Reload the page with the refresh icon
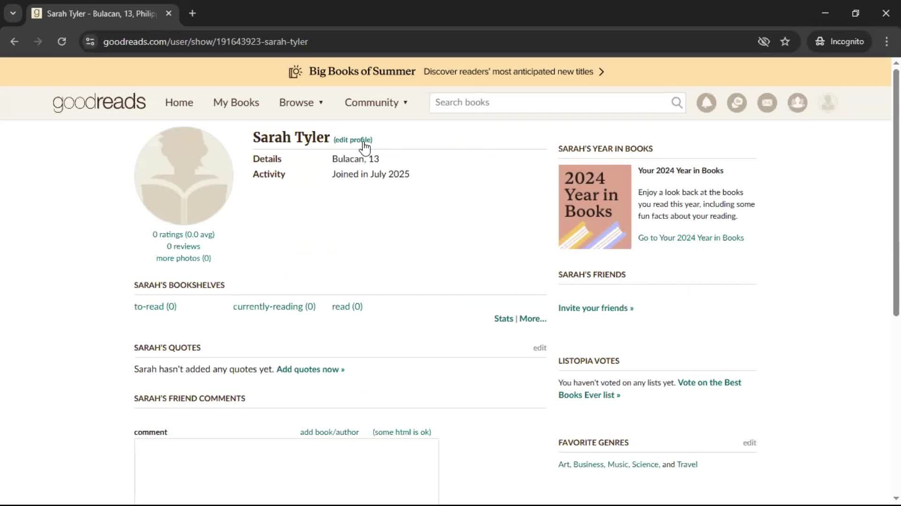Viewport: 901px width, 506px height. tap(61, 42)
